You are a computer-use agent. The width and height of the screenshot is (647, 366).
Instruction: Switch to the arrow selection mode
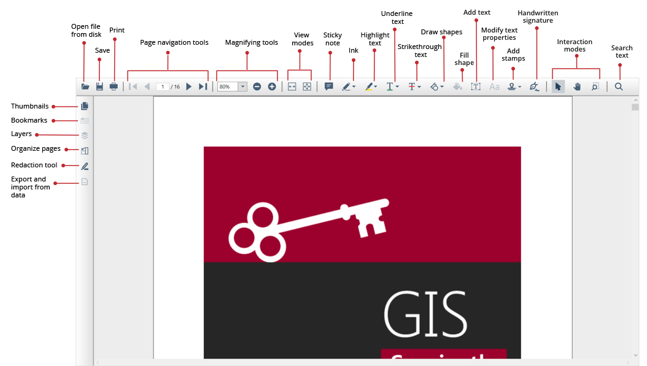pyautogui.click(x=558, y=87)
